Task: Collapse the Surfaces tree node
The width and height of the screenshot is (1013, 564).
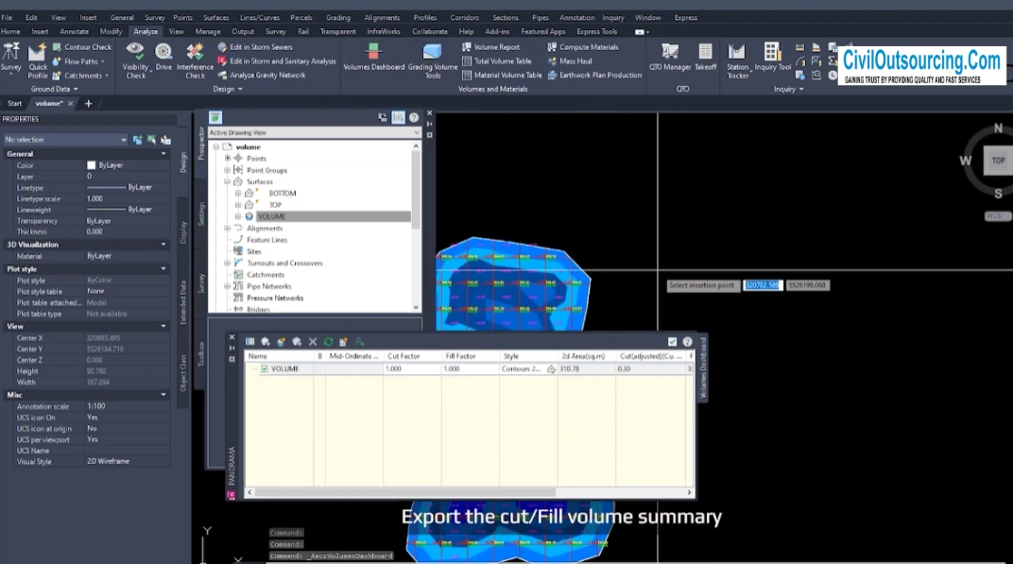Action: click(x=228, y=182)
